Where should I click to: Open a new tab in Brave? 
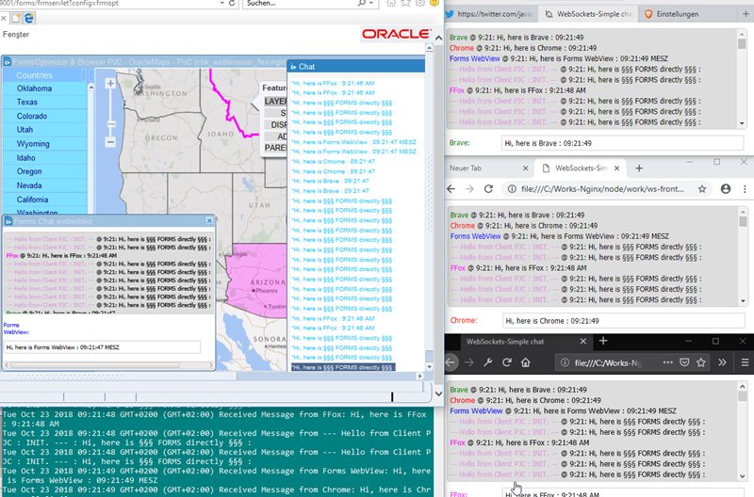[746, 14]
